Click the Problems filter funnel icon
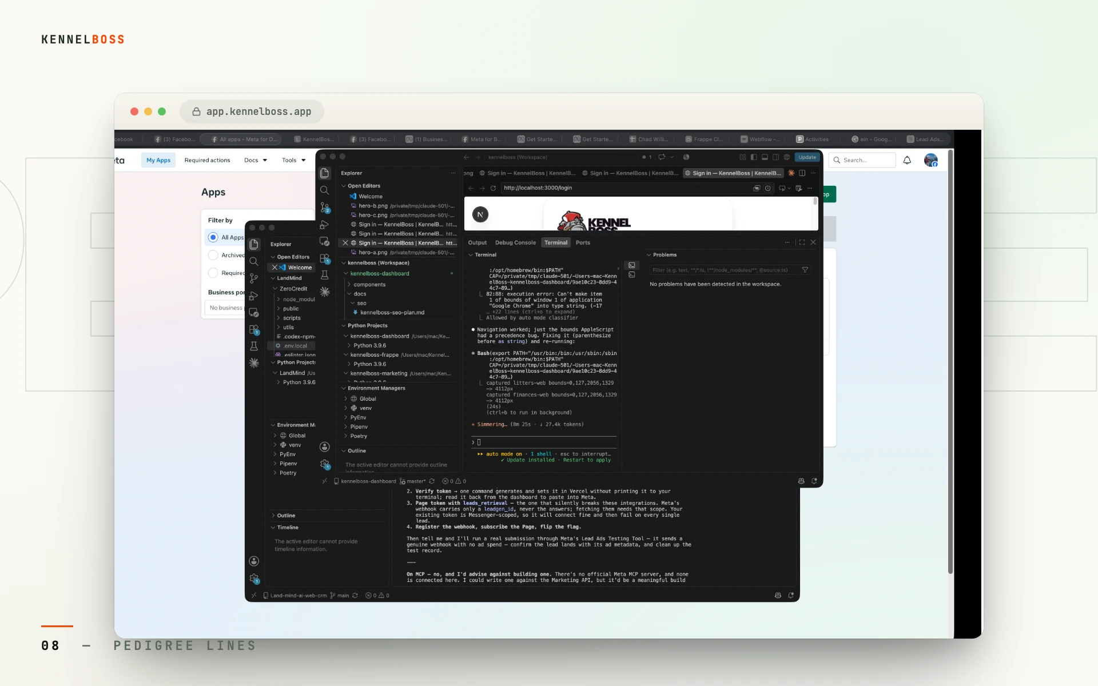Viewport: 1098px width, 686px height. (x=805, y=270)
